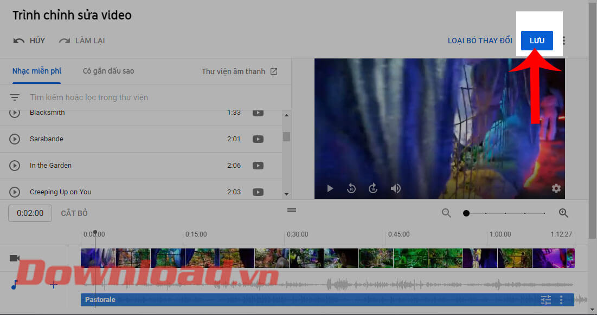Select the Nhạc miễn phí tab
597x315 pixels.
click(x=37, y=71)
